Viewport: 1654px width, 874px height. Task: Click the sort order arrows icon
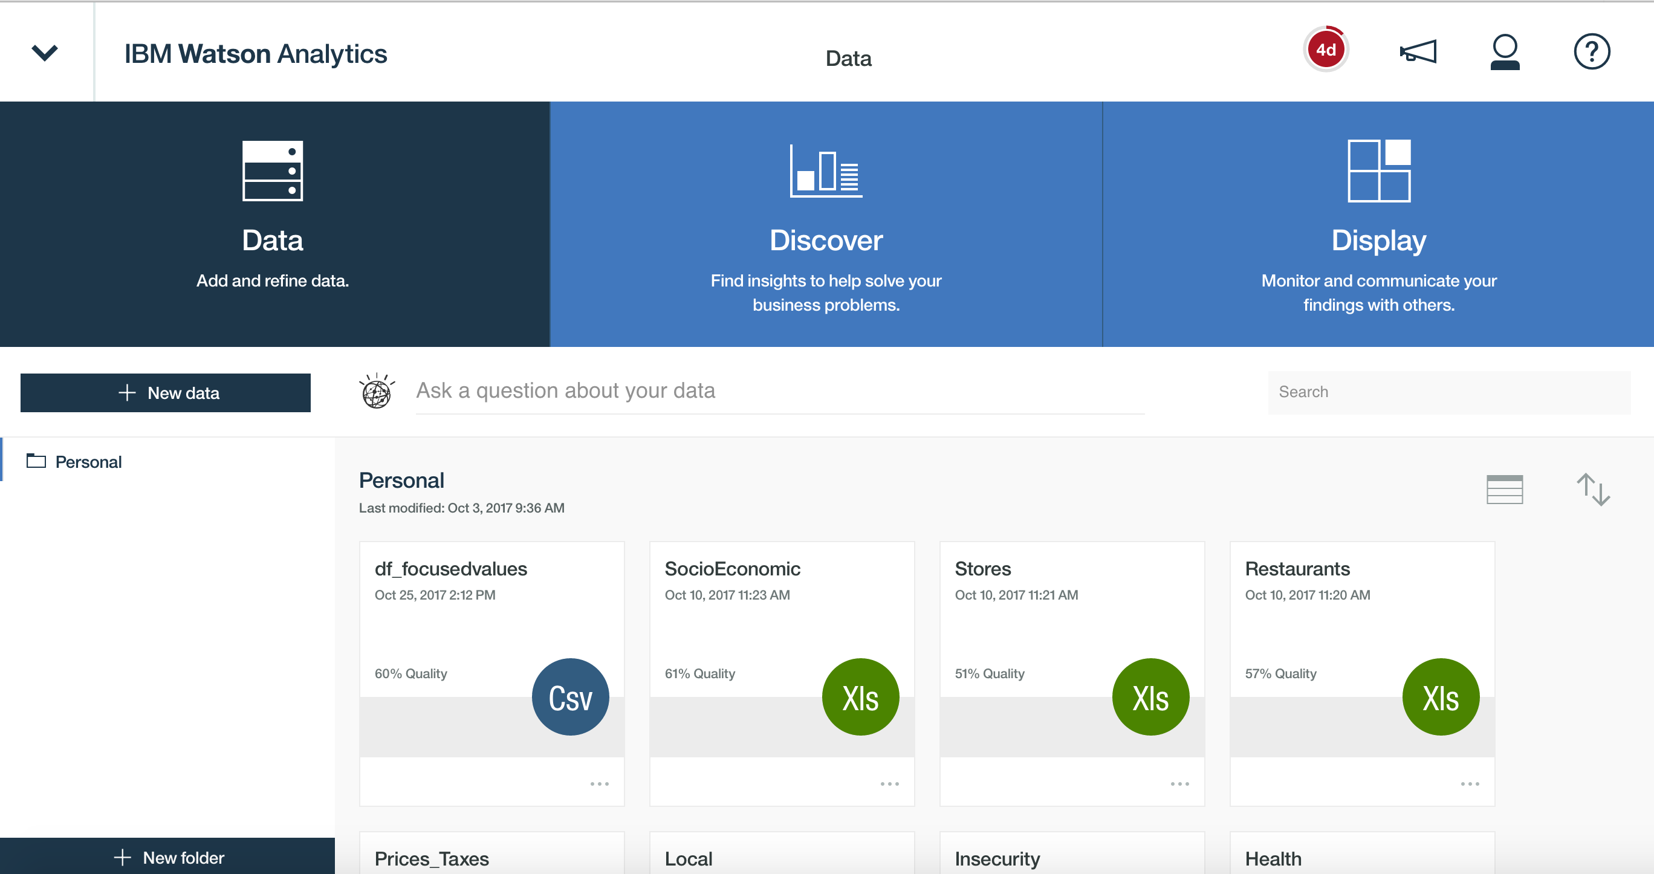pos(1593,490)
